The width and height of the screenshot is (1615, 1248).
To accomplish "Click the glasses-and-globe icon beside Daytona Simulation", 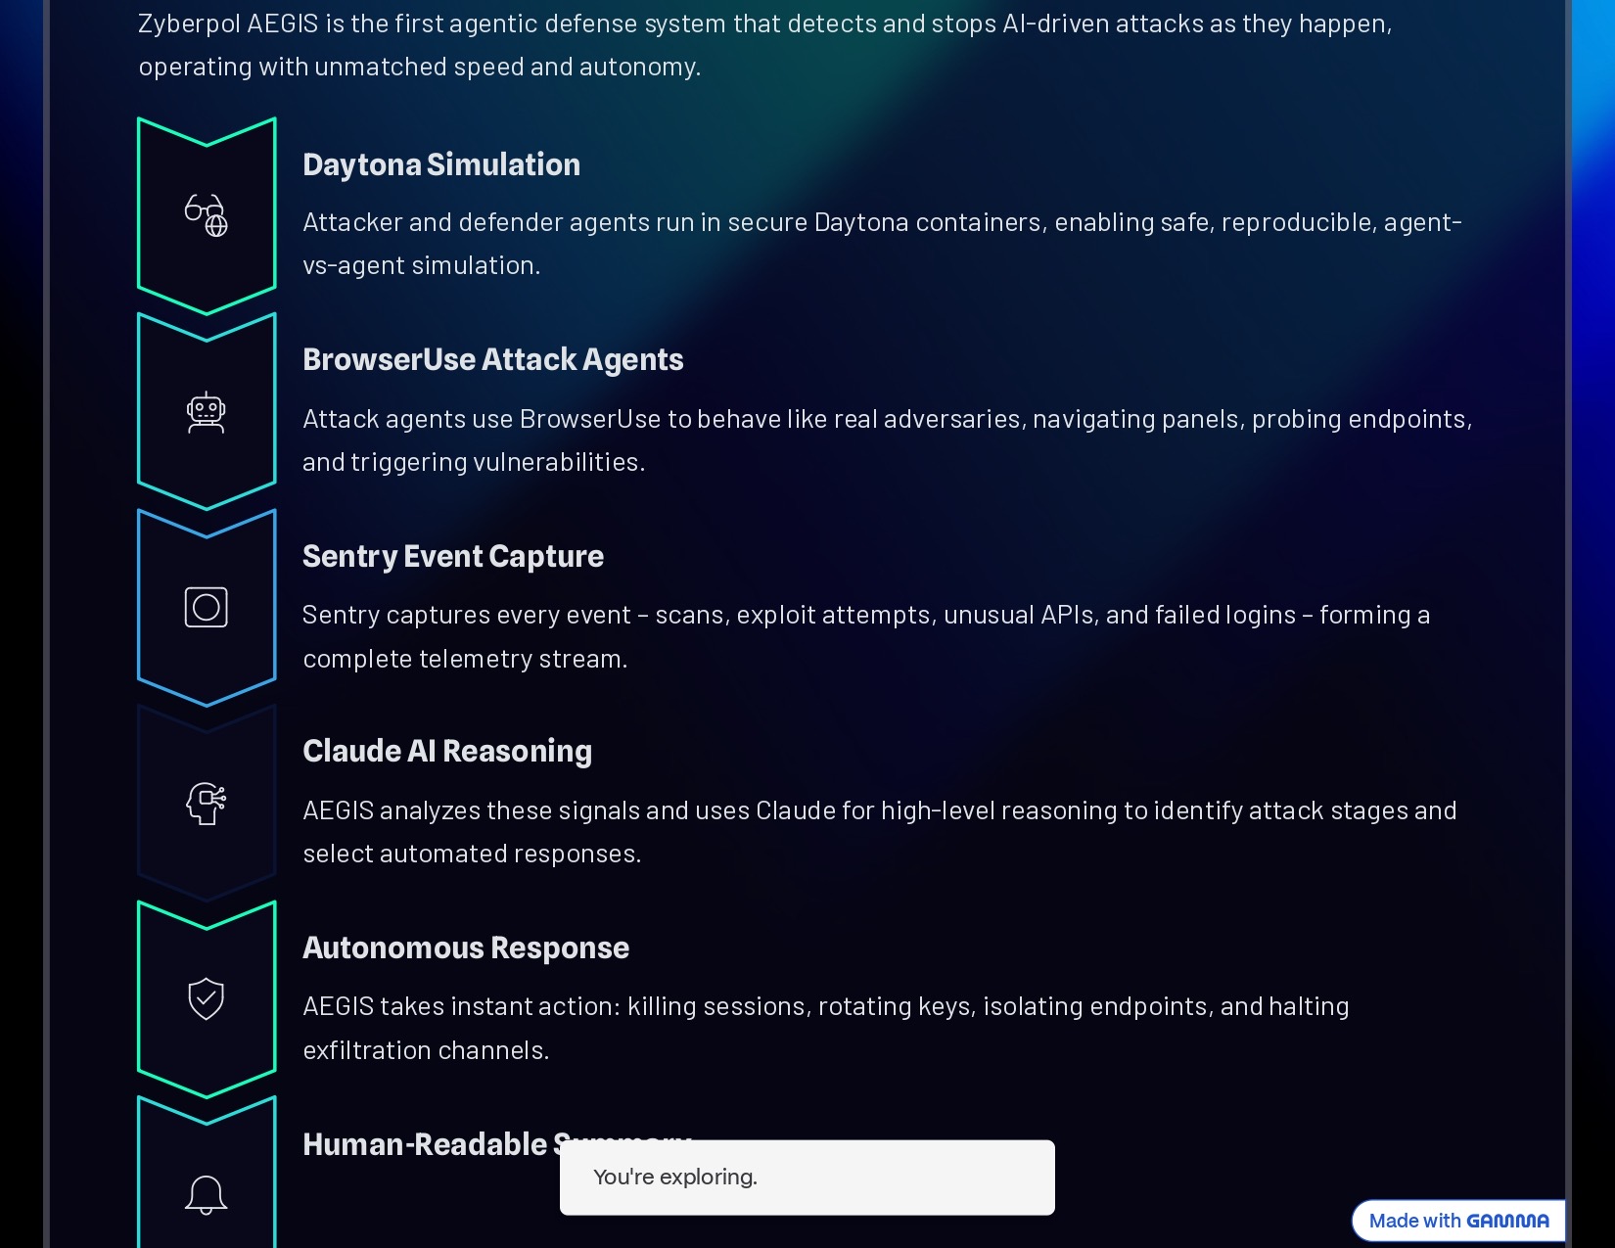I will click(x=207, y=215).
